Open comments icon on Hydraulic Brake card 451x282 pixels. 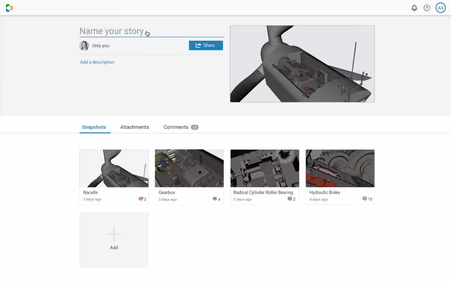(x=365, y=199)
